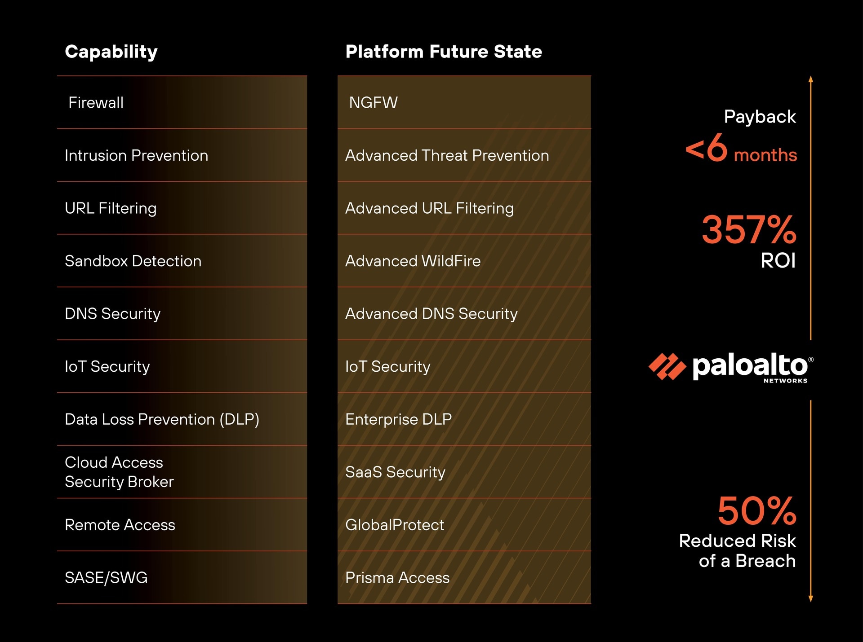Click the paloalto wordmark text

point(750,365)
